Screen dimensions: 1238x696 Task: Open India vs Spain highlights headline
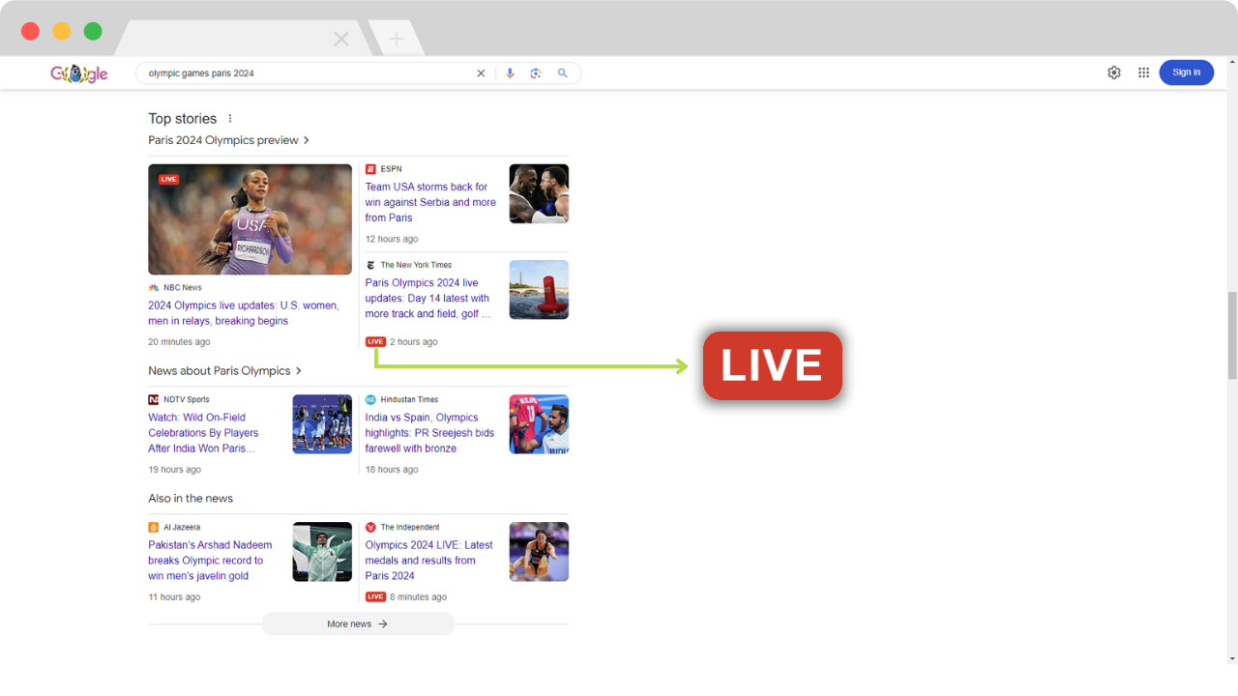[x=429, y=433]
